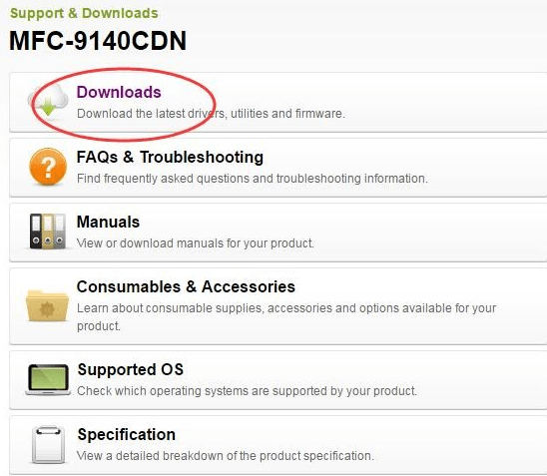Click the clipboard Specification icon
Screen dimensions: 547x476
coord(49,445)
